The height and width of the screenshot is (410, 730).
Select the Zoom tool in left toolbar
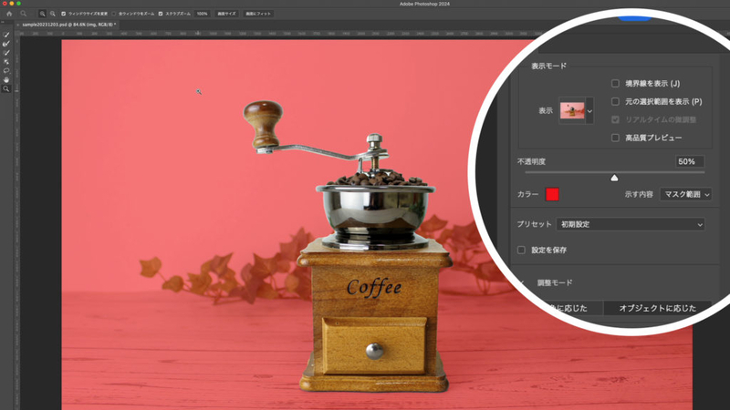[x=6, y=88]
